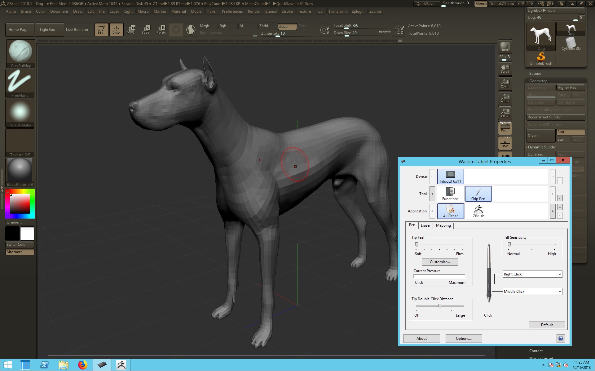
Task: Expand the Subtool subpalette
Action: tap(535, 74)
